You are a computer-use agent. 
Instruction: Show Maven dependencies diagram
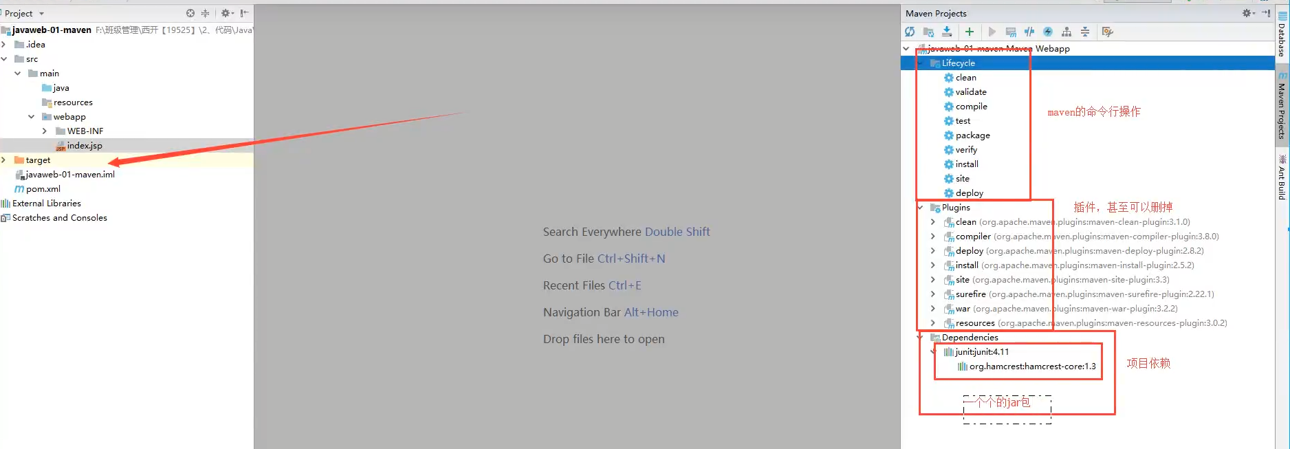(1067, 32)
